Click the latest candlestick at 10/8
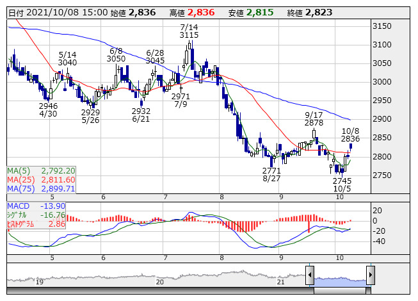 [x=351, y=147]
